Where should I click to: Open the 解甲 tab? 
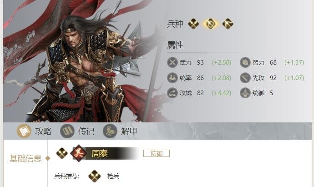(x=120, y=131)
